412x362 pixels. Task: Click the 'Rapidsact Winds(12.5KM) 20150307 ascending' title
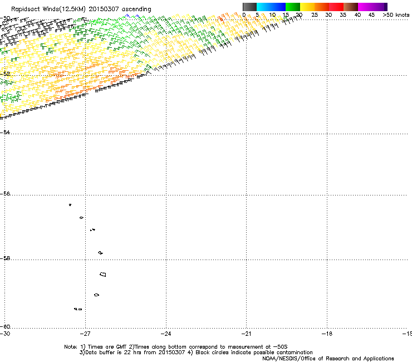click(81, 9)
